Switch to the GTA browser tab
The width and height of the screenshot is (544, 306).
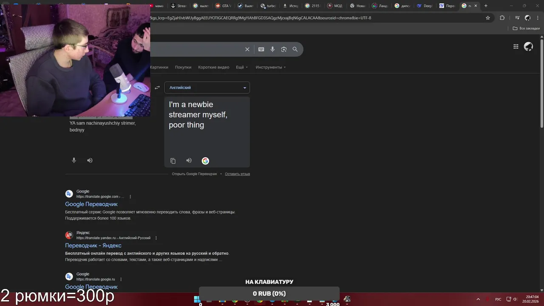pos(223,6)
